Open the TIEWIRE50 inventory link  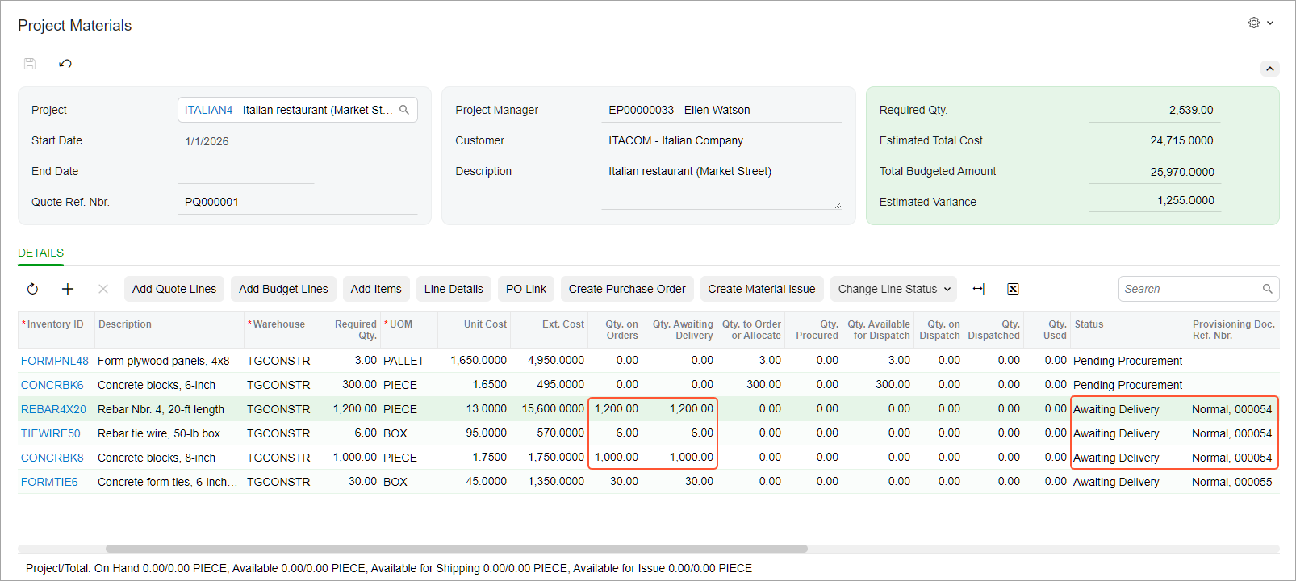pos(51,433)
